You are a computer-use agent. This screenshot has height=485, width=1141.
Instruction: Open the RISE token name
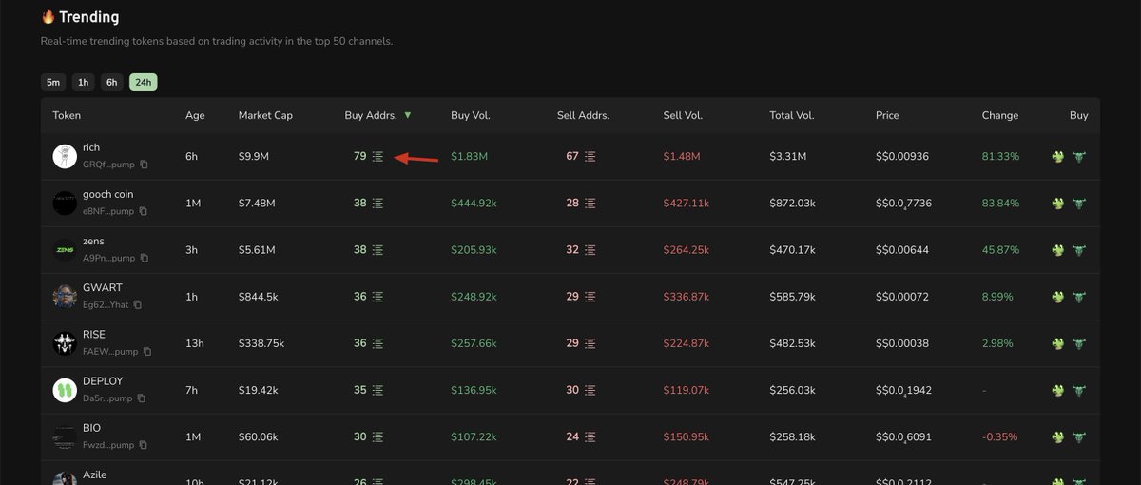click(94, 335)
